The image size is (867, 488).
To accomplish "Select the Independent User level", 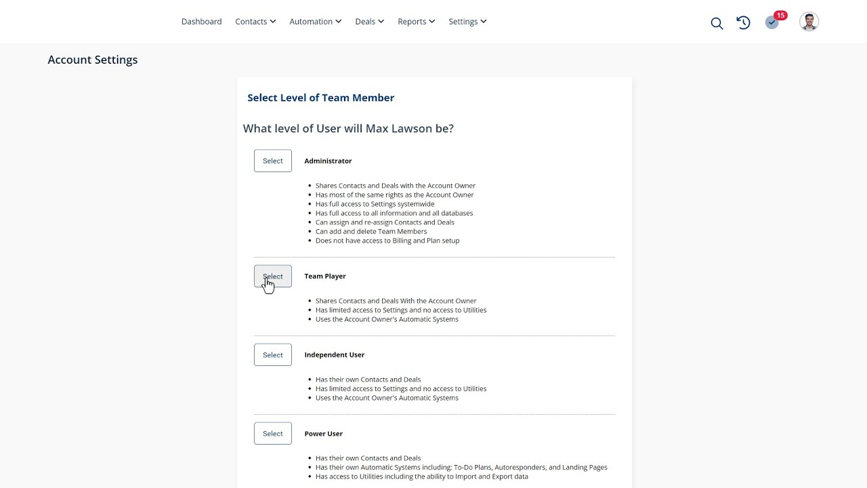I will (x=273, y=354).
